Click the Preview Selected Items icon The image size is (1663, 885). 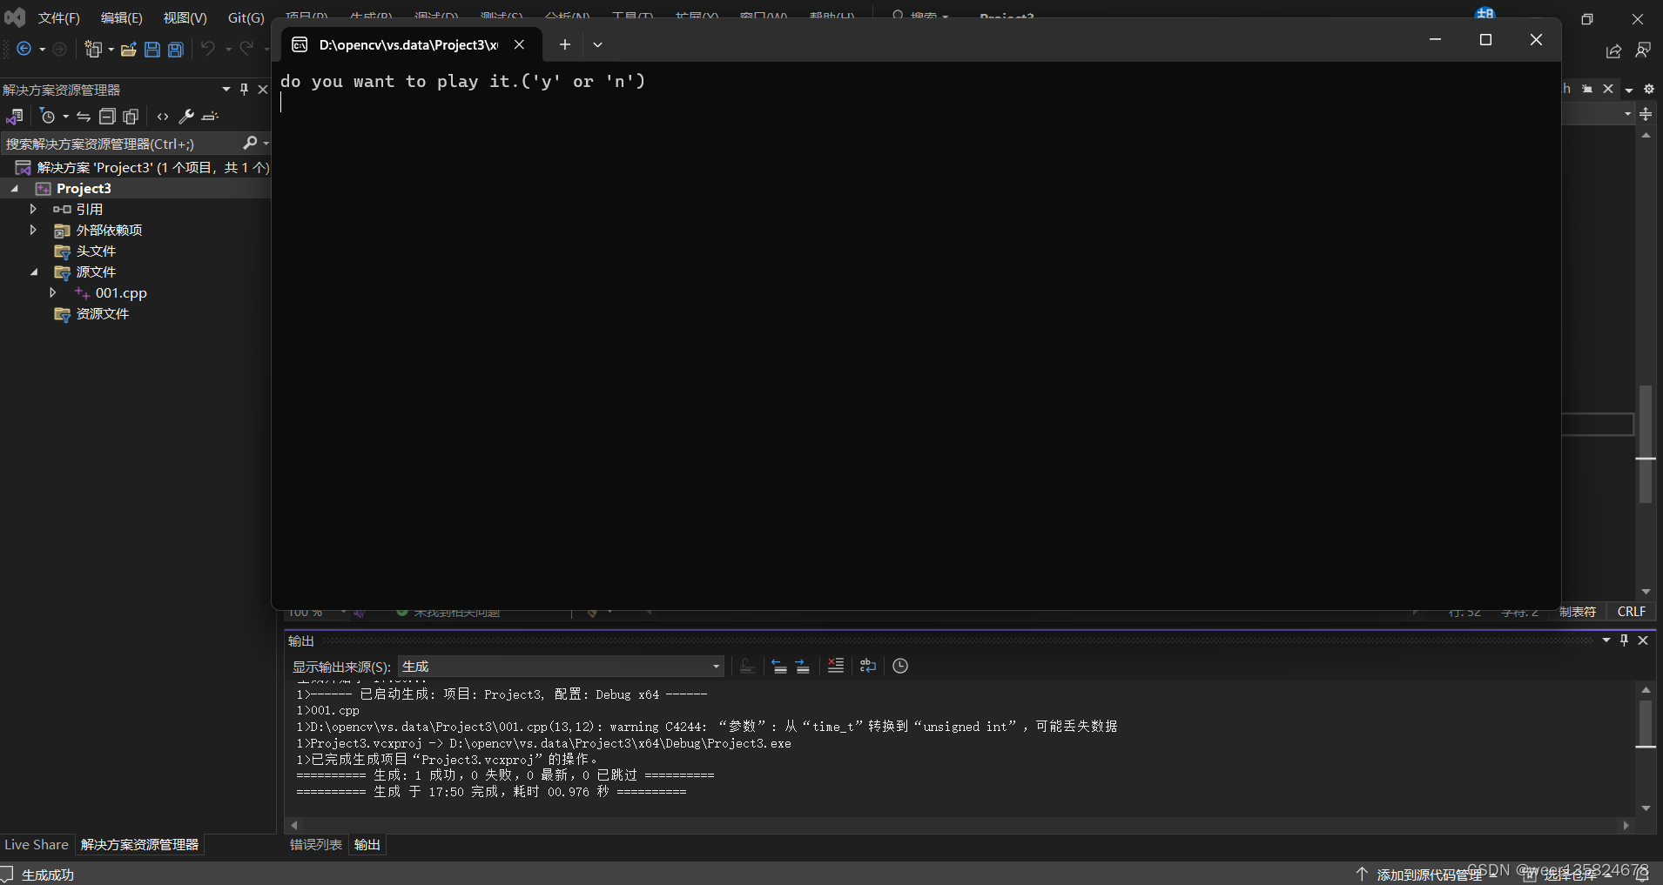coord(210,117)
